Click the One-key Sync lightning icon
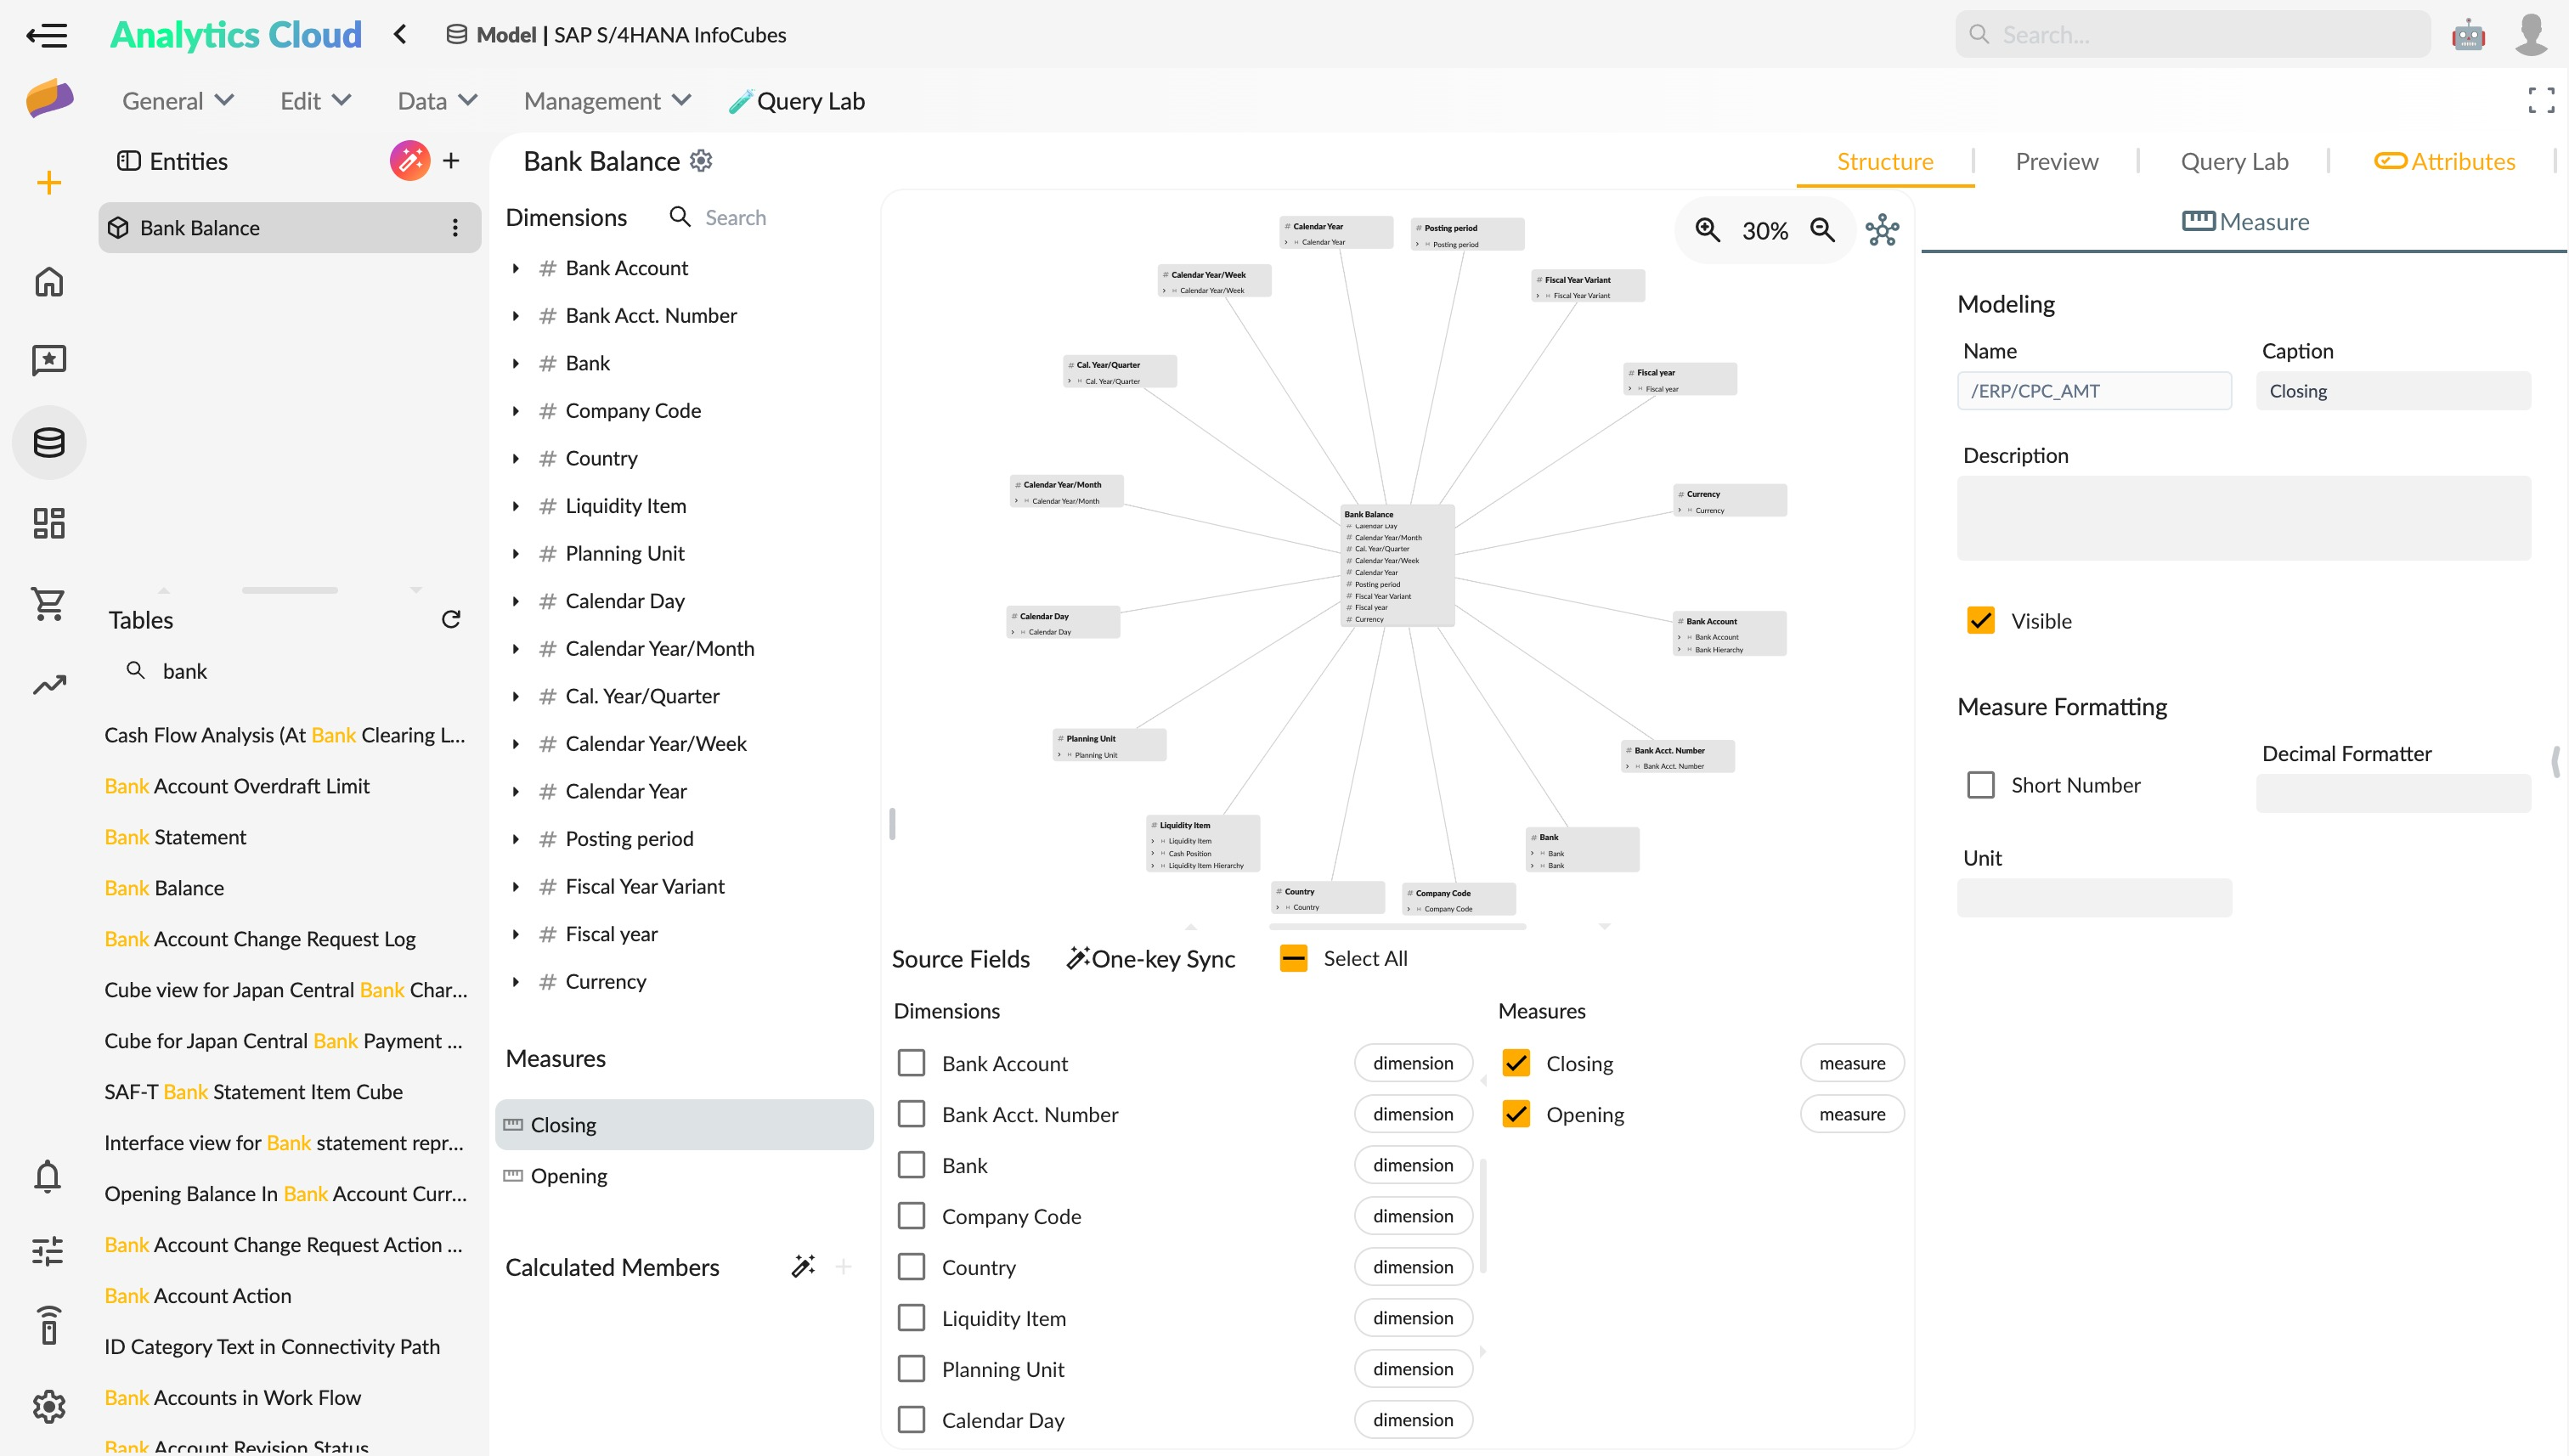The width and height of the screenshot is (2569, 1456). click(x=1076, y=958)
